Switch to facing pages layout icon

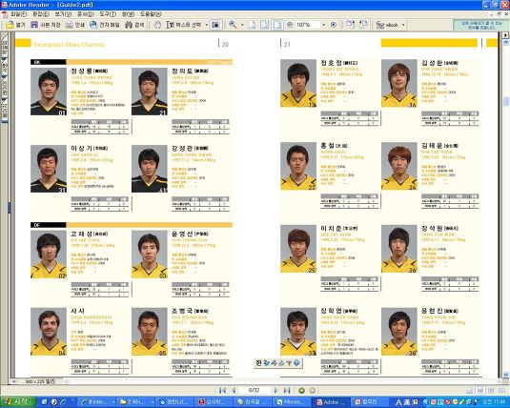pos(501,391)
